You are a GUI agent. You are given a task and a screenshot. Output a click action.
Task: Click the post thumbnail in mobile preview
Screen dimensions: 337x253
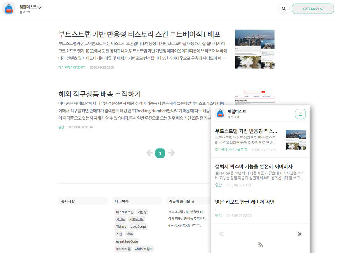[x=296, y=139]
